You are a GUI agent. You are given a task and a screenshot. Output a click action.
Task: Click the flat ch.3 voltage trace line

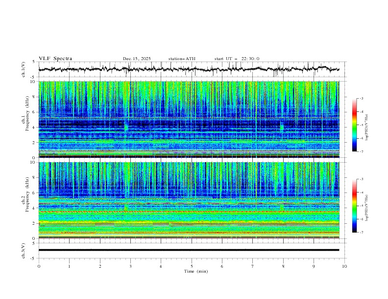(189, 250)
